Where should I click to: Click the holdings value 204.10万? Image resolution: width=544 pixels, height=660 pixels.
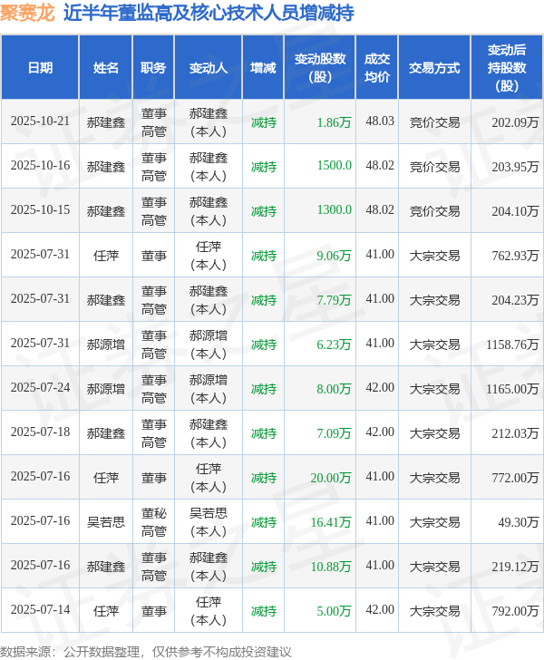(515, 211)
